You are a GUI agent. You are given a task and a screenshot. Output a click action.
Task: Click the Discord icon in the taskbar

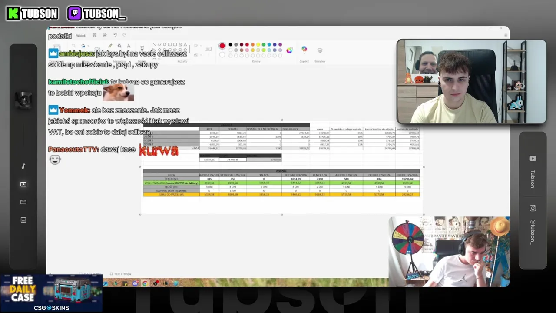pyautogui.click(x=135, y=283)
